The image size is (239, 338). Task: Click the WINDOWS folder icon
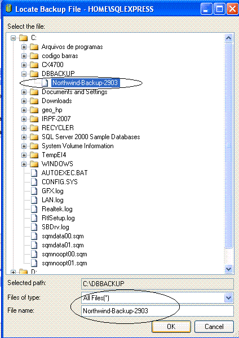click(x=34, y=164)
